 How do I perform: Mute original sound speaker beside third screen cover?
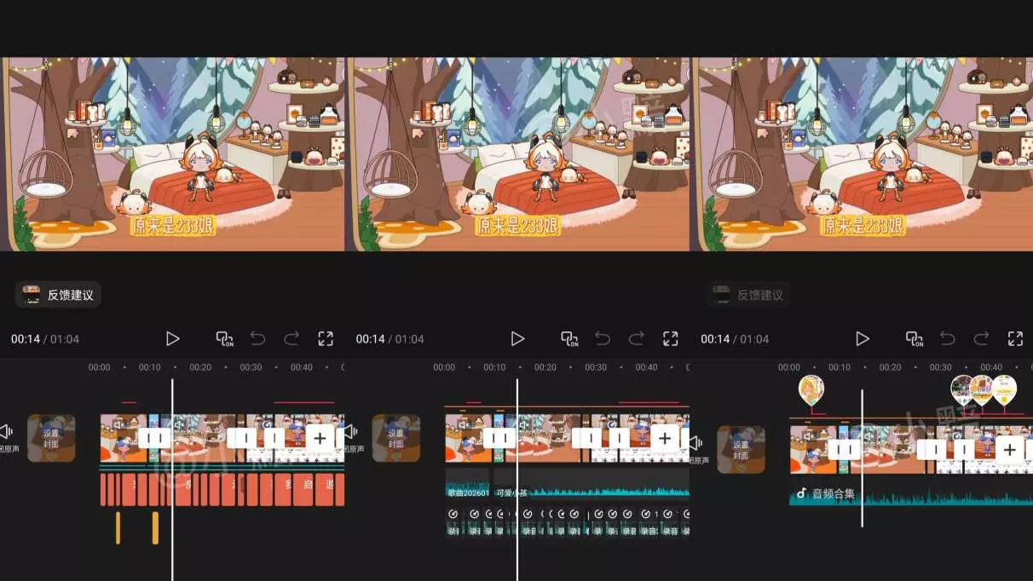tap(697, 442)
